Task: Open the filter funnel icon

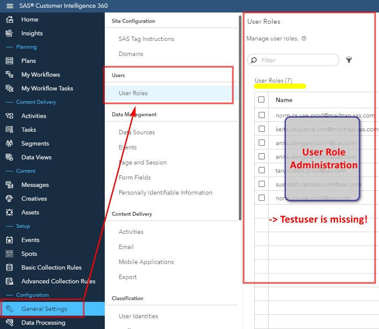Action: point(349,60)
